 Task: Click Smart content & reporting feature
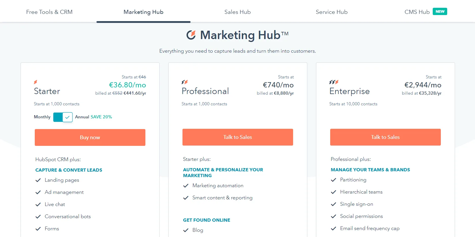[222, 198]
